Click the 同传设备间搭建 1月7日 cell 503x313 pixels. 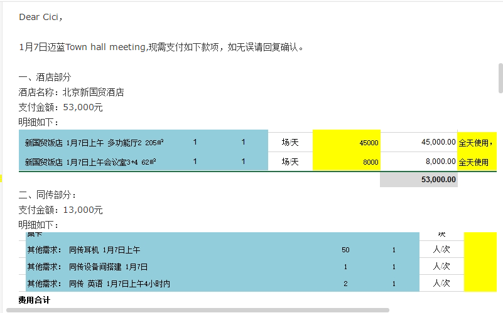108,267
